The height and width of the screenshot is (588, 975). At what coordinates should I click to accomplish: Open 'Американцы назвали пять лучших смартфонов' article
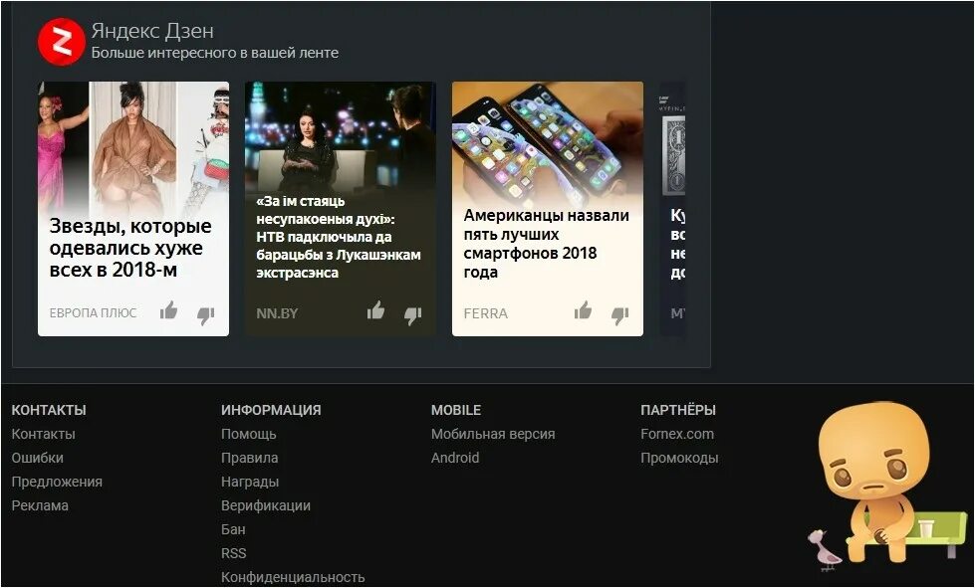[x=546, y=244]
